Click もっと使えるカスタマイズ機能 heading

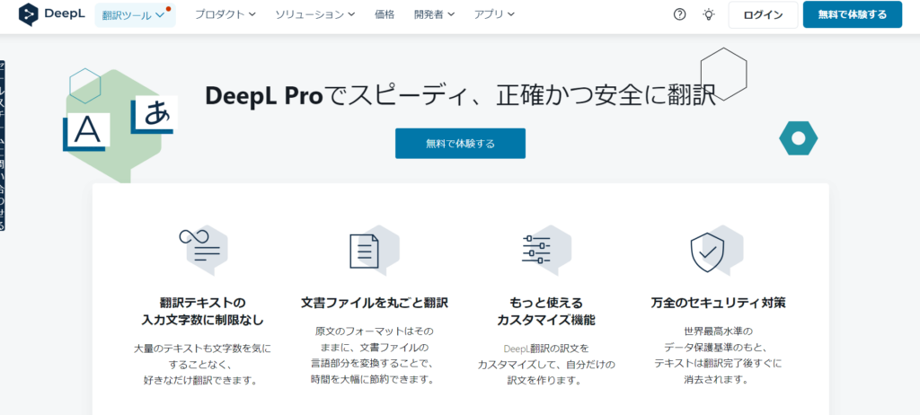coord(546,312)
